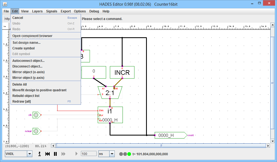Click the coordinates (01800,-1200) readout
277x162 pixels.
(x=17, y=146)
